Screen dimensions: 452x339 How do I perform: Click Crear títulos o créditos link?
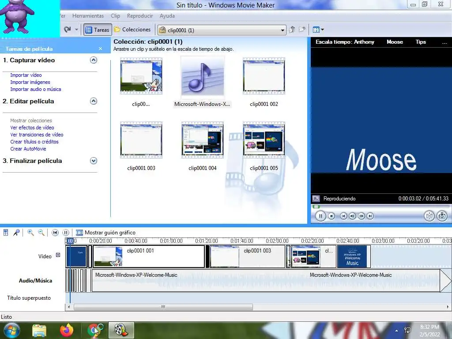[34, 142]
